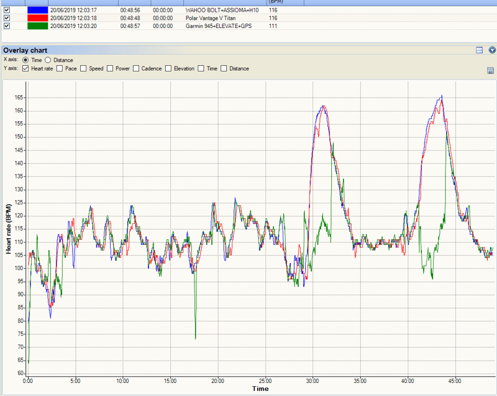
Task: Click the blue WAHOO BOLT color swatch
Action: [37, 11]
